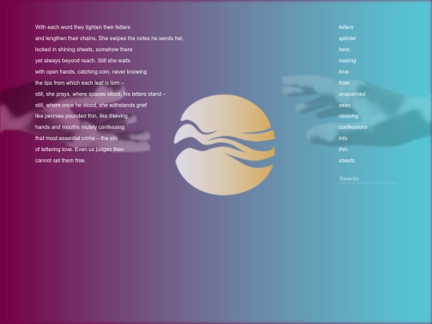Click line "yet always beyond reach. Still she waits"
Image resolution: width=432 pixels, height=324 pixels.
[x=82, y=61]
